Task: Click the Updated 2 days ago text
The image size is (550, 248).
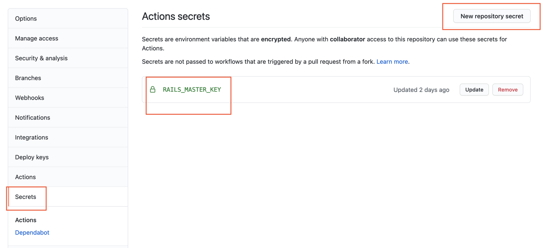Action: click(x=421, y=90)
